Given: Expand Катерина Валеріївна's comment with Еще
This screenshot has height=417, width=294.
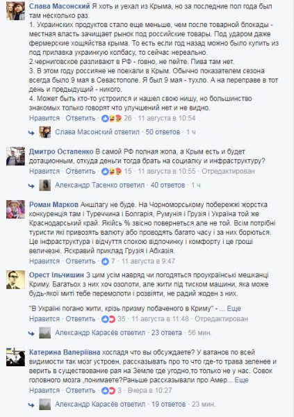Looking at the screenshot, I should (241, 380).
